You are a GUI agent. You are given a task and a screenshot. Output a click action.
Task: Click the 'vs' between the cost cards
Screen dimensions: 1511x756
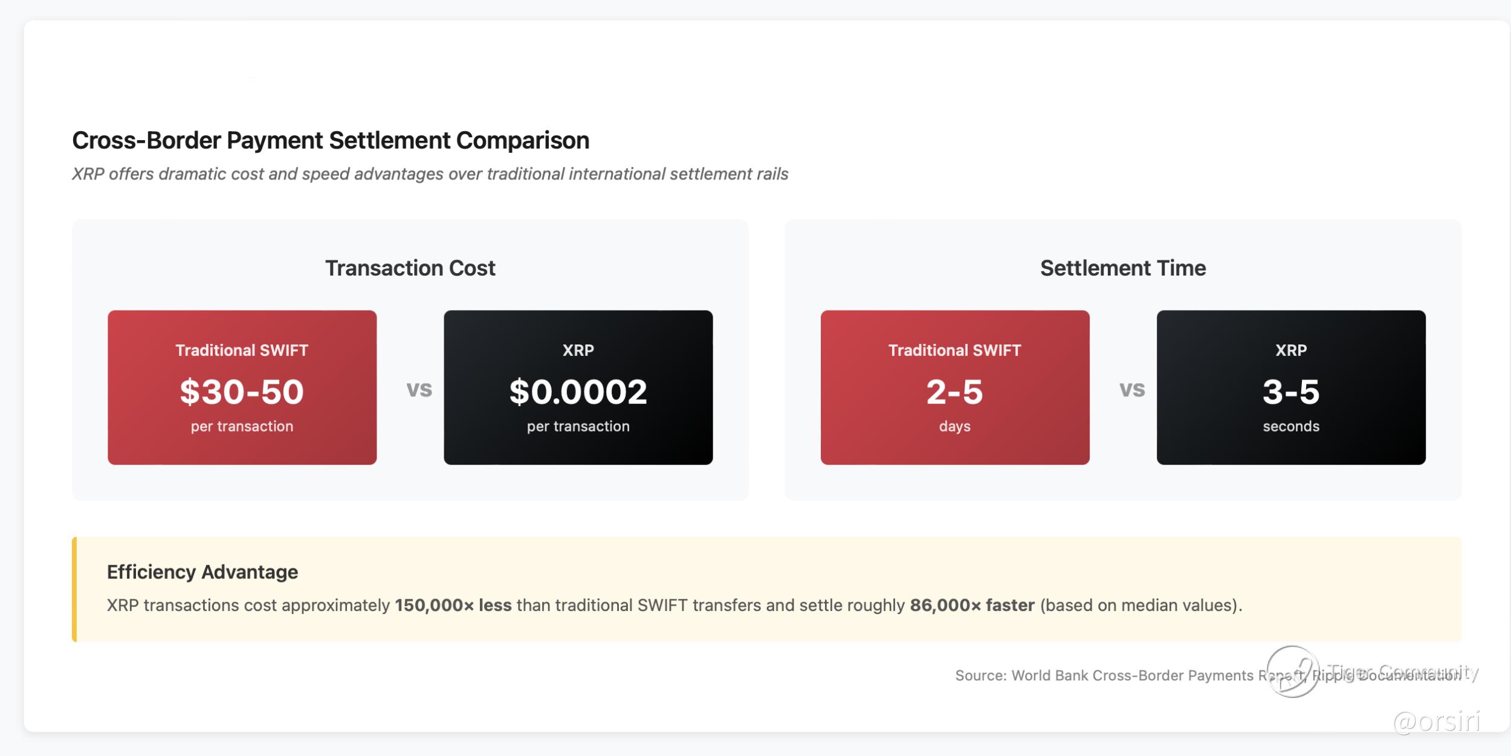pyautogui.click(x=419, y=389)
